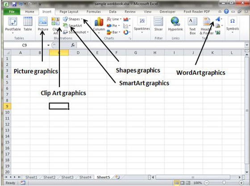The width and height of the screenshot is (250, 186).
Task: Go to the first sheet navigation arrow
Action: [x=6, y=177]
